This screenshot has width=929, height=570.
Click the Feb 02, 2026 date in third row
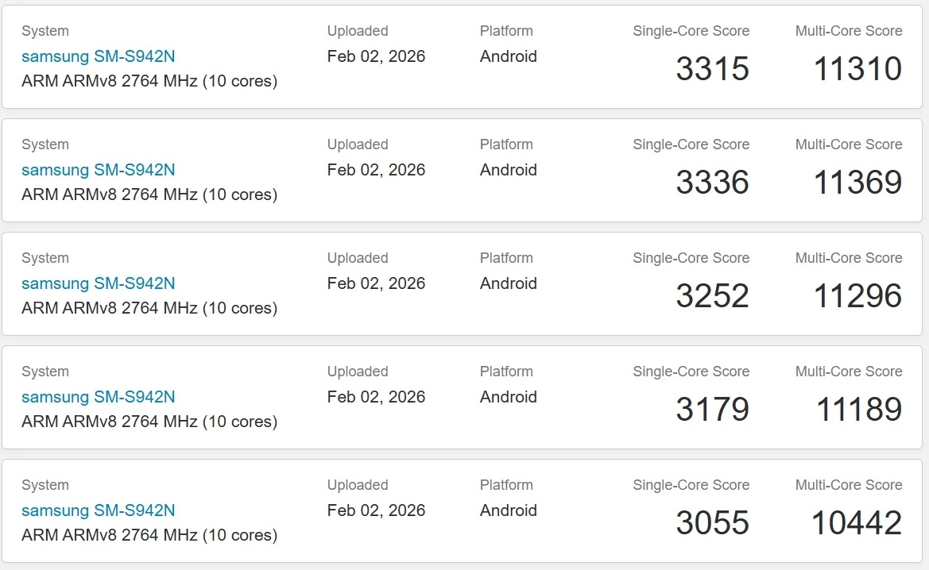(x=376, y=283)
